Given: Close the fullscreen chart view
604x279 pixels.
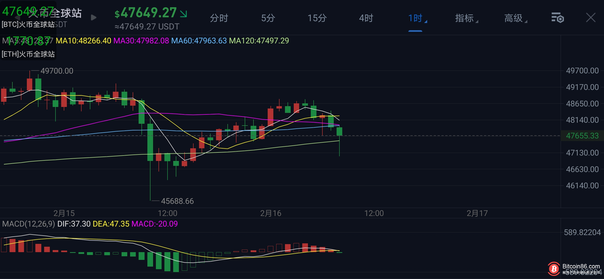Looking at the screenshot, I should tap(591, 18).
